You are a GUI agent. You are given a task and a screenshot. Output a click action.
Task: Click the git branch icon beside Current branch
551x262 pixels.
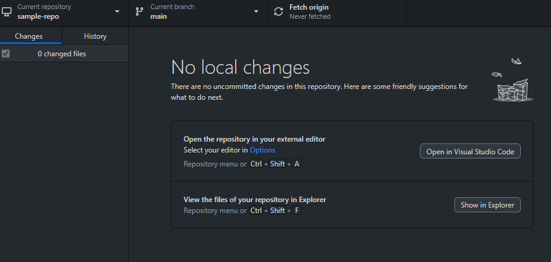pyautogui.click(x=140, y=11)
